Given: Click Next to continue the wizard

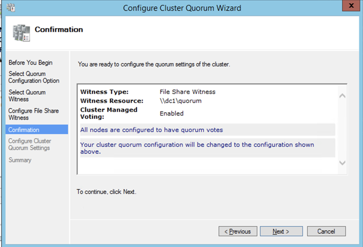Looking at the screenshot, I should pos(281,232).
